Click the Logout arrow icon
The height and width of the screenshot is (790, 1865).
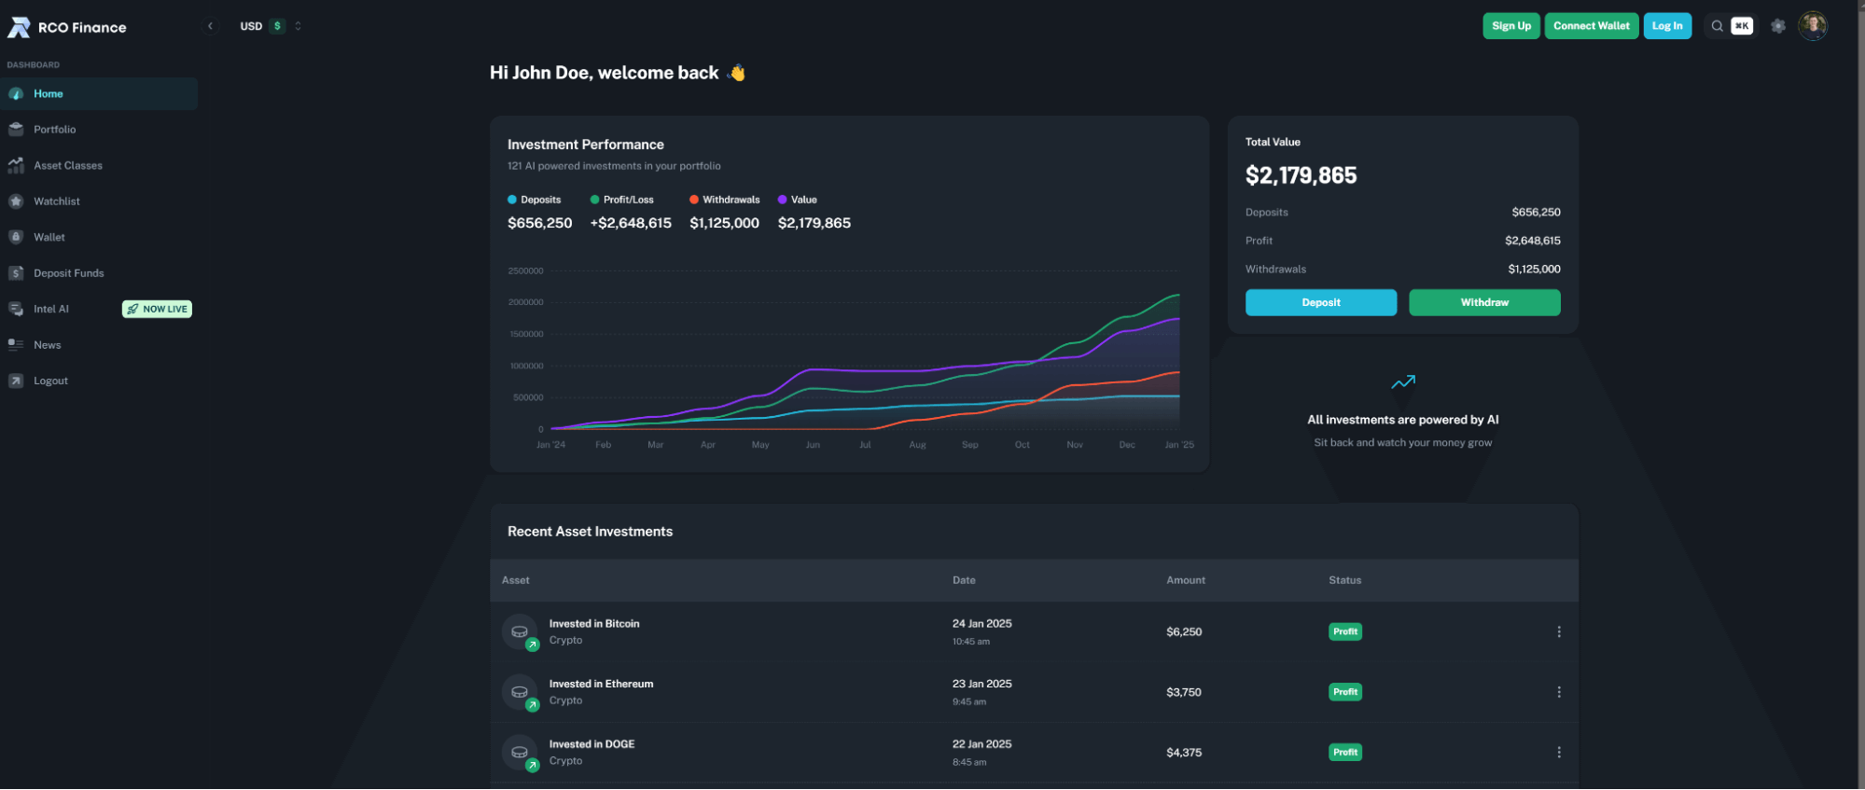click(x=16, y=381)
